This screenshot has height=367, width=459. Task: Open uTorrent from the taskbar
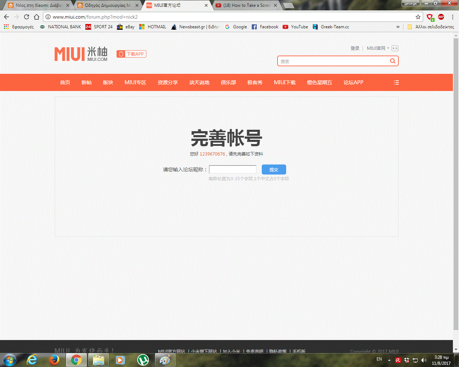point(143,360)
